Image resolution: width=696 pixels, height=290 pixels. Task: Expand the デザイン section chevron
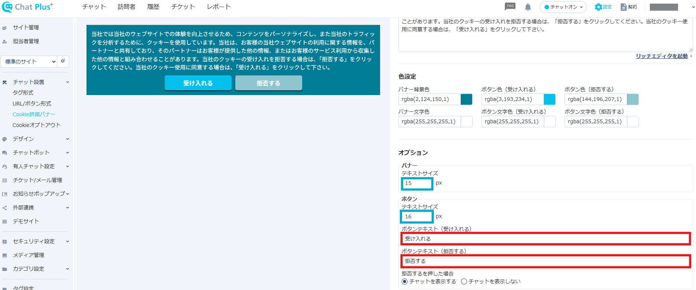(68, 139)
